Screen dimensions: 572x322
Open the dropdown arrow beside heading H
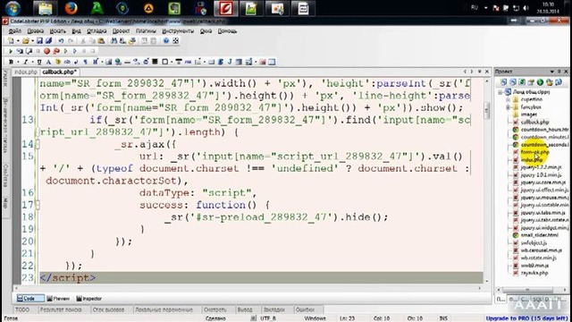coord(102,62)
